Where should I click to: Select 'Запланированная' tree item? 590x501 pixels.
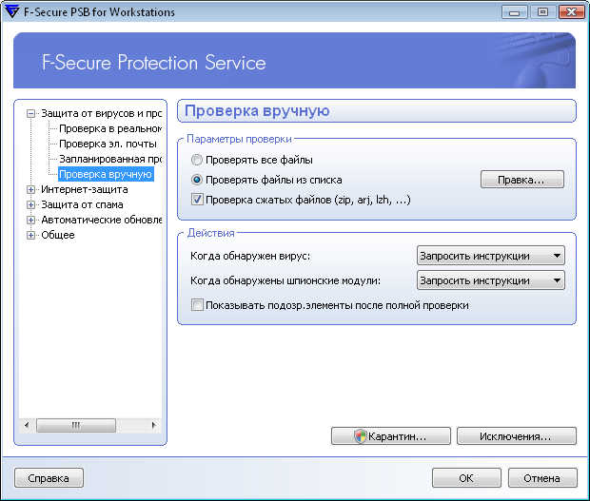click(110, 159)
